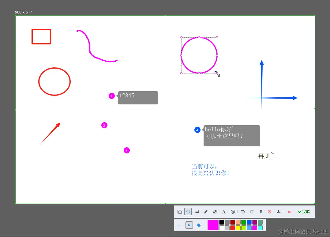Choose the medium stroke size

tap(189, 225)
